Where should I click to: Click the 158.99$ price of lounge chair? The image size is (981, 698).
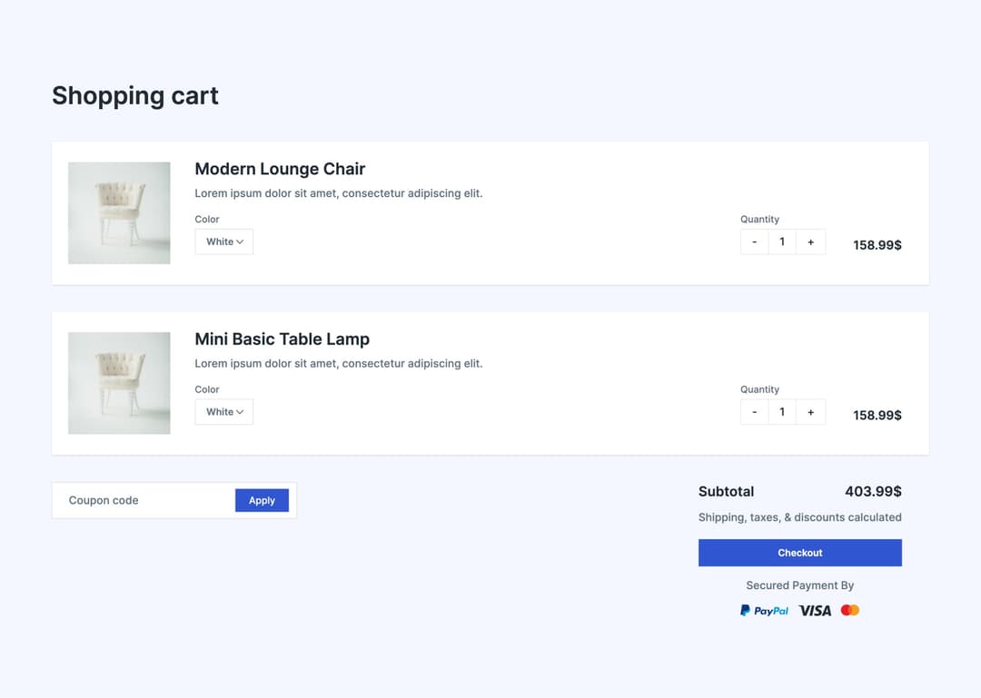coord(876,244)
